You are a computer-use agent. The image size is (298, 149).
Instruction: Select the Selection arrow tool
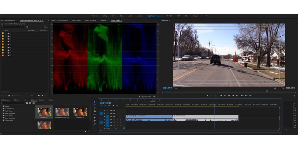(95, 102)
